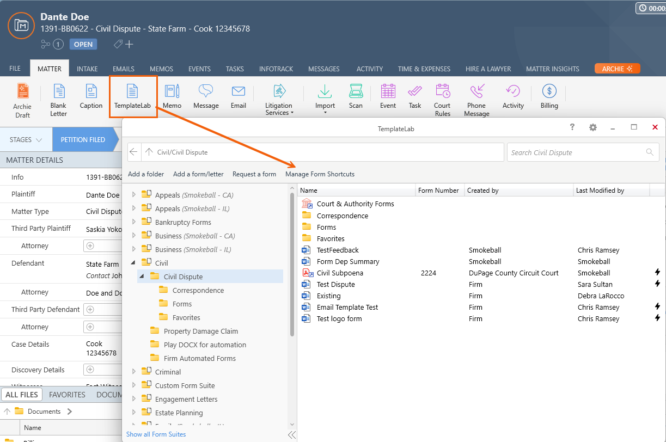Select the TestFeedback document
666x442 pixels.
tap(338, 250)
